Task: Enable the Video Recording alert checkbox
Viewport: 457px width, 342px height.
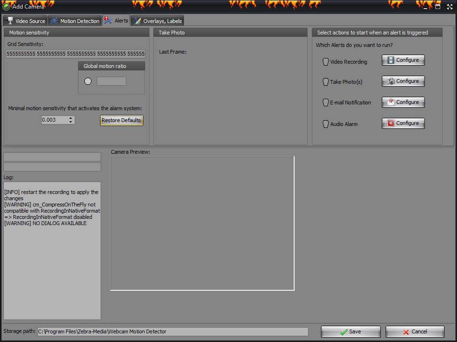Action: (x=326, y=61)
